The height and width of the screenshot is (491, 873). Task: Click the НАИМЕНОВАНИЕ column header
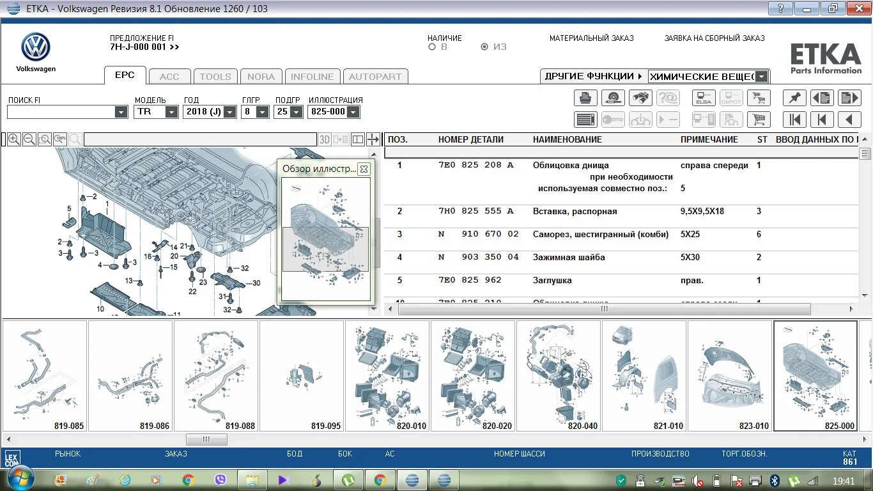pyautogui.click(x=568, y=139)
